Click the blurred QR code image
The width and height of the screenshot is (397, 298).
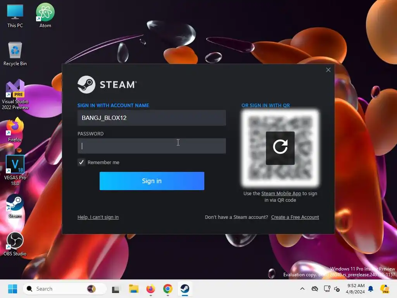(280, 148)
